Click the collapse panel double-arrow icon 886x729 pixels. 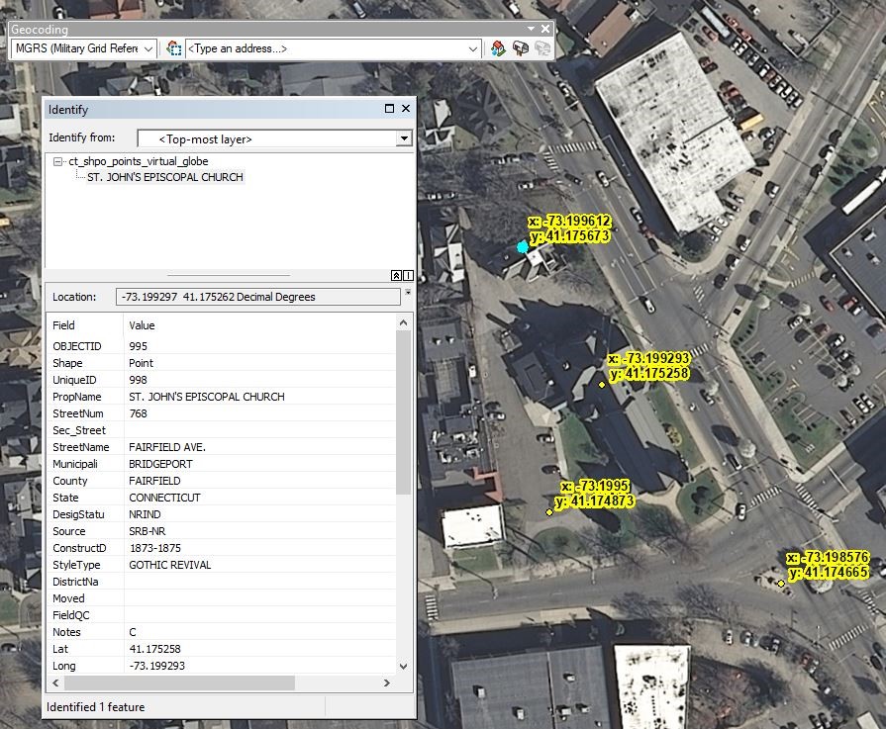(396, 275)
